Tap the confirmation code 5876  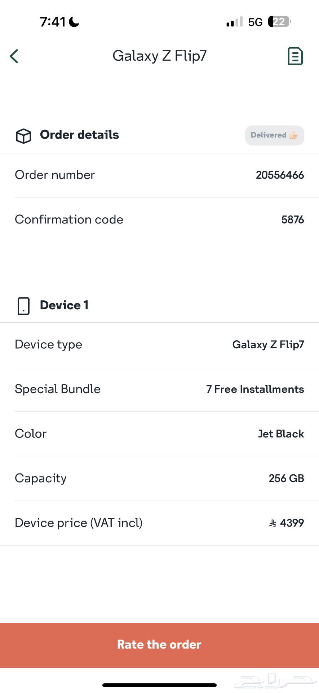(293, 219)
